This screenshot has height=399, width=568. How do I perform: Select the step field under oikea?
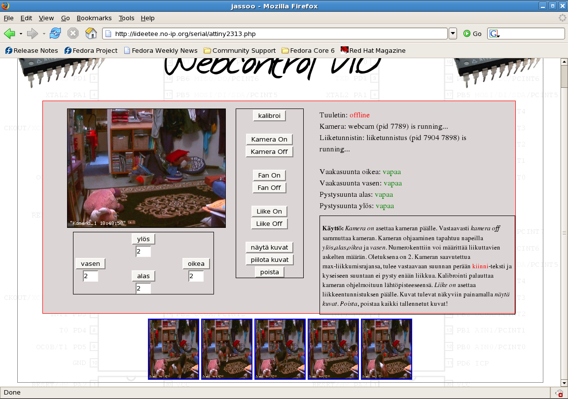(x=196, y=276)
